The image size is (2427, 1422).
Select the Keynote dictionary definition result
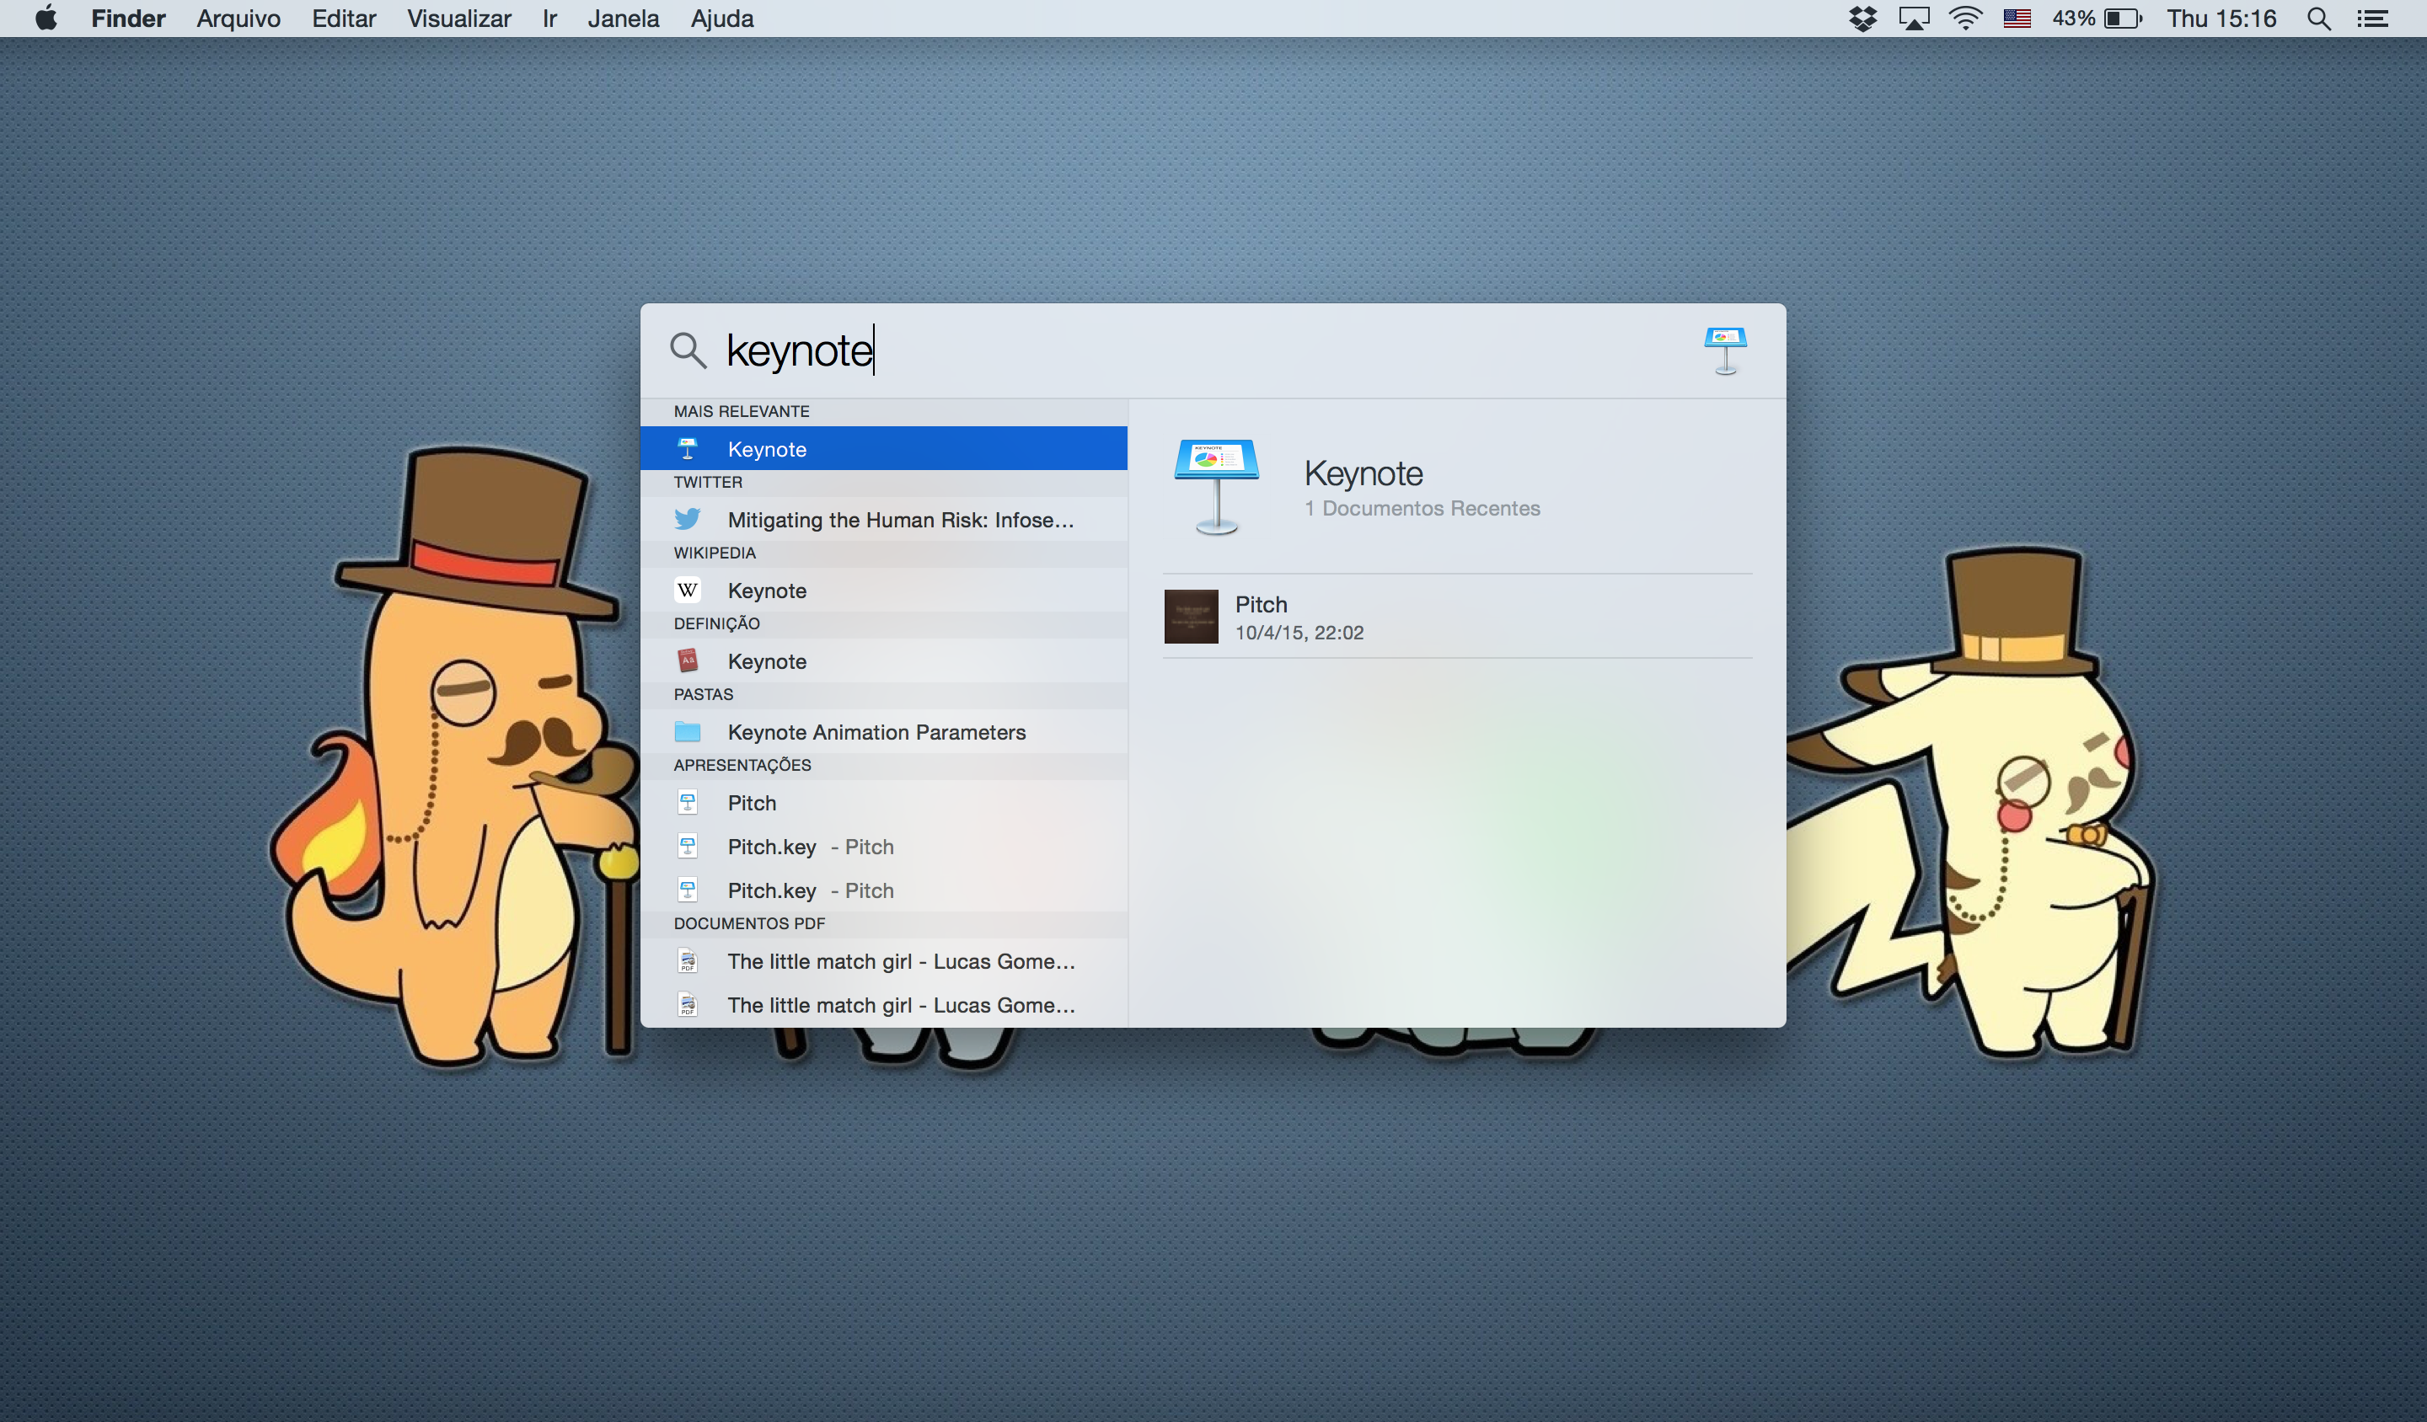[x=883, y=661]
